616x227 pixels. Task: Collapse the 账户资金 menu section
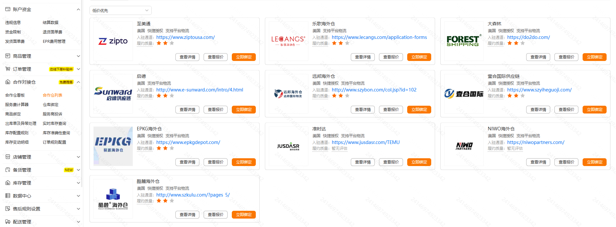tap(78, 9)
